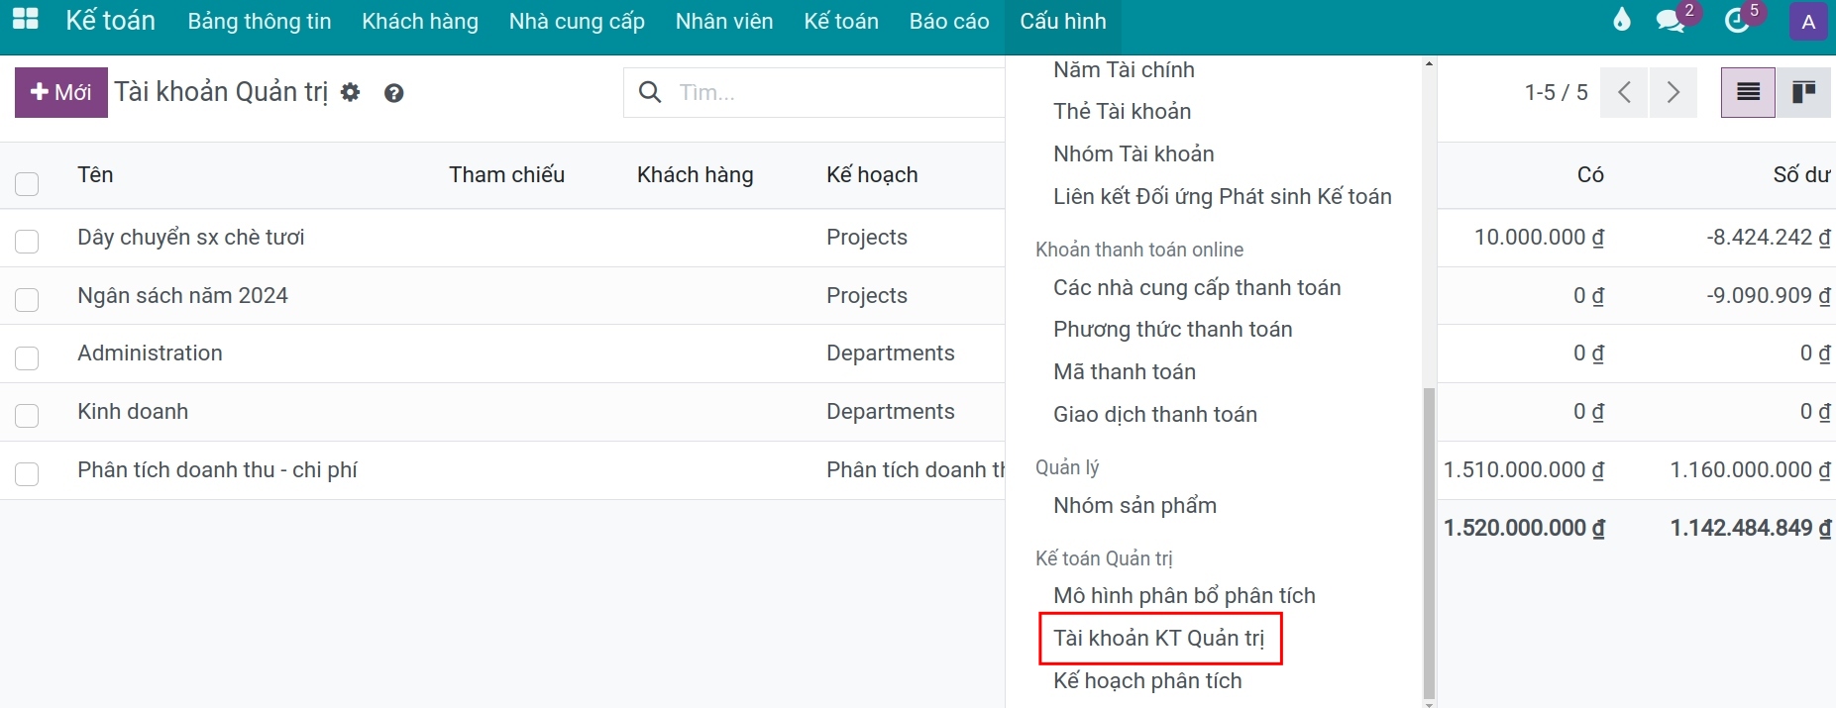Screen dimensions: 1836x708
Task: Switch to list view icon
Action: (x=1748, y=92)
